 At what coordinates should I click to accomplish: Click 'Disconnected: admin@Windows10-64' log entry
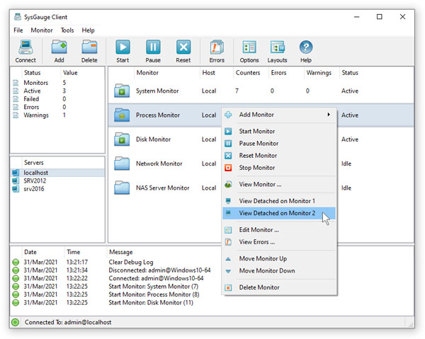pyautogui.click(x=159, y=270)
